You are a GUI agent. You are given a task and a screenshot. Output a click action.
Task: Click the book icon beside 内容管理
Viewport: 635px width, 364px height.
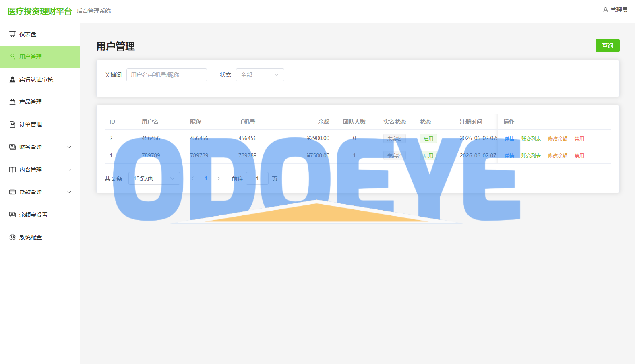click(x=12, y=170)
